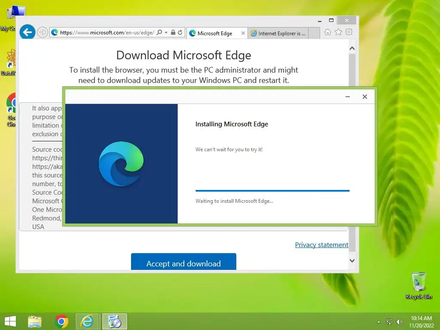The width and height of the screenshot is (440, 330).
Task: Minimize the Edge installer dialog
Action: pyautogui.click(x=347, y=97)
